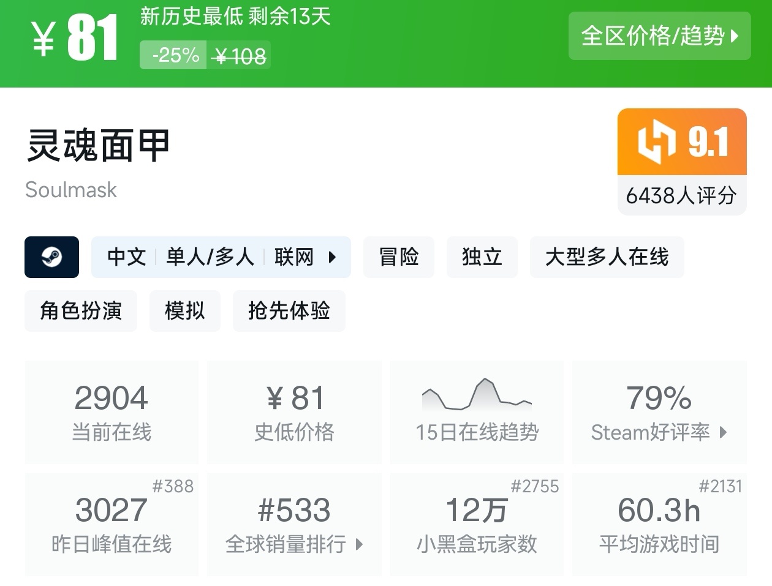
Task: Expand the Steam好评率 arrow
Action: (723, 432)
